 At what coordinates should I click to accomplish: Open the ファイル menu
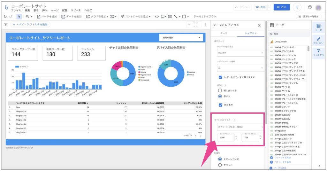[16, 11]
